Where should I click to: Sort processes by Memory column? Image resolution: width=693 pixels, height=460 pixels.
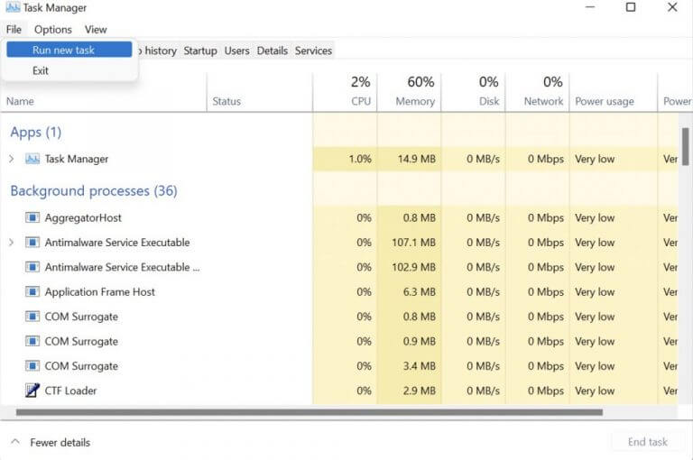[x=410, y=92]
